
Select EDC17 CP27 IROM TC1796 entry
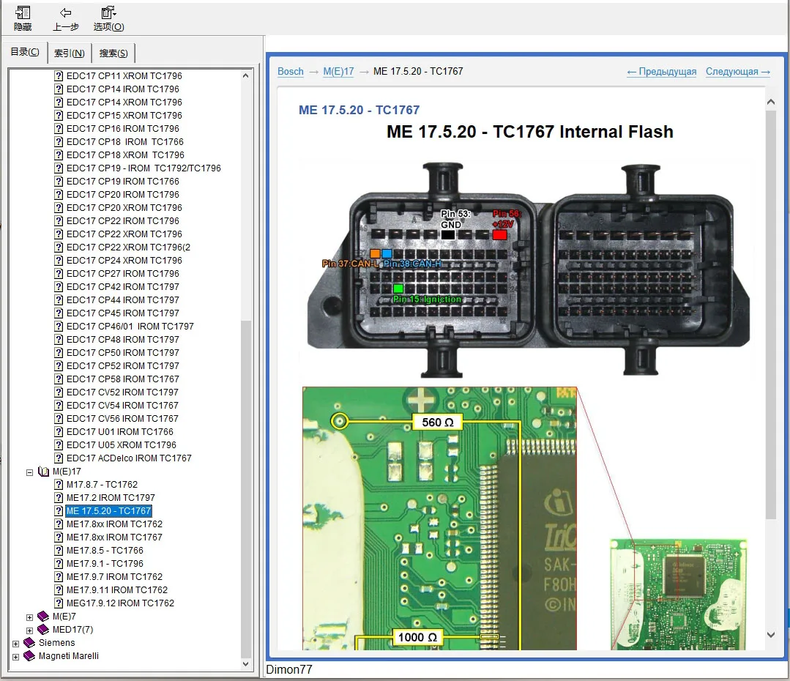tap(123, 274)
